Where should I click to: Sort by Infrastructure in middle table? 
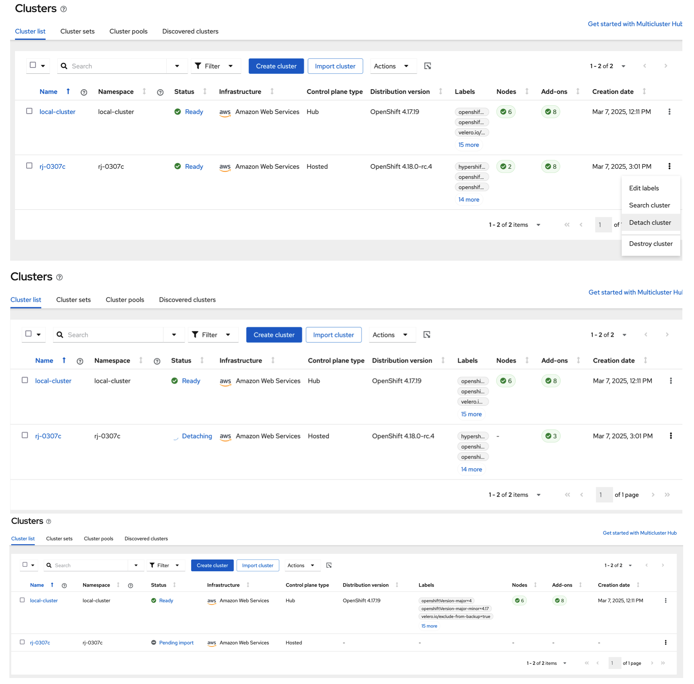273,360
